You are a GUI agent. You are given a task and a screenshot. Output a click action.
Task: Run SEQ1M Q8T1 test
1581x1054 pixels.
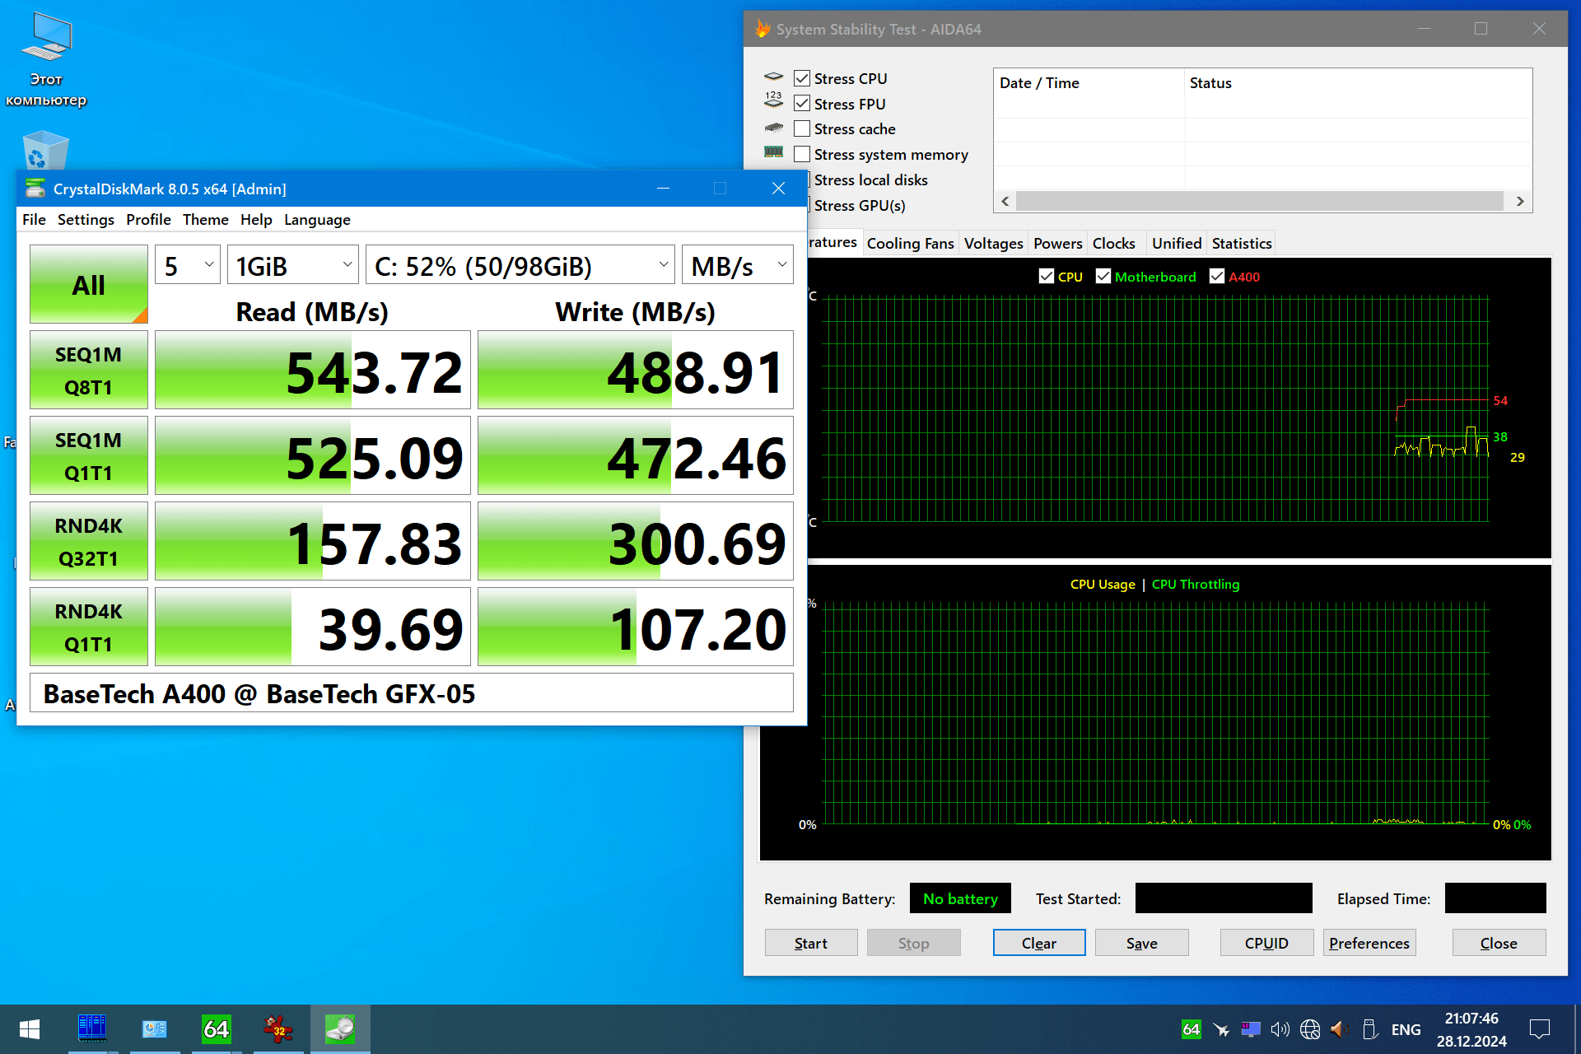pyautogui.click(x=89, y=370)
